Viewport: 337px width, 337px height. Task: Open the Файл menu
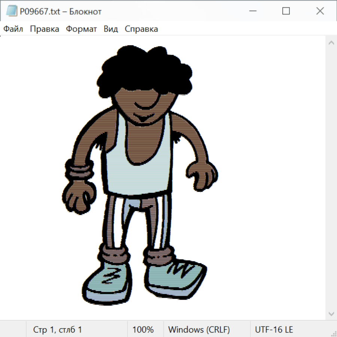coord(13,29)
